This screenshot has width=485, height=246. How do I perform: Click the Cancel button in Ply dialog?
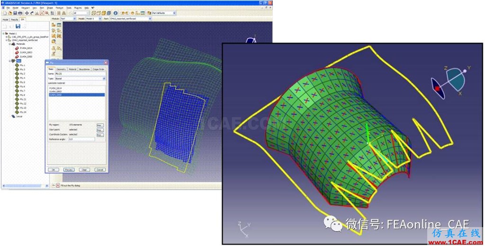pos(100,170)
